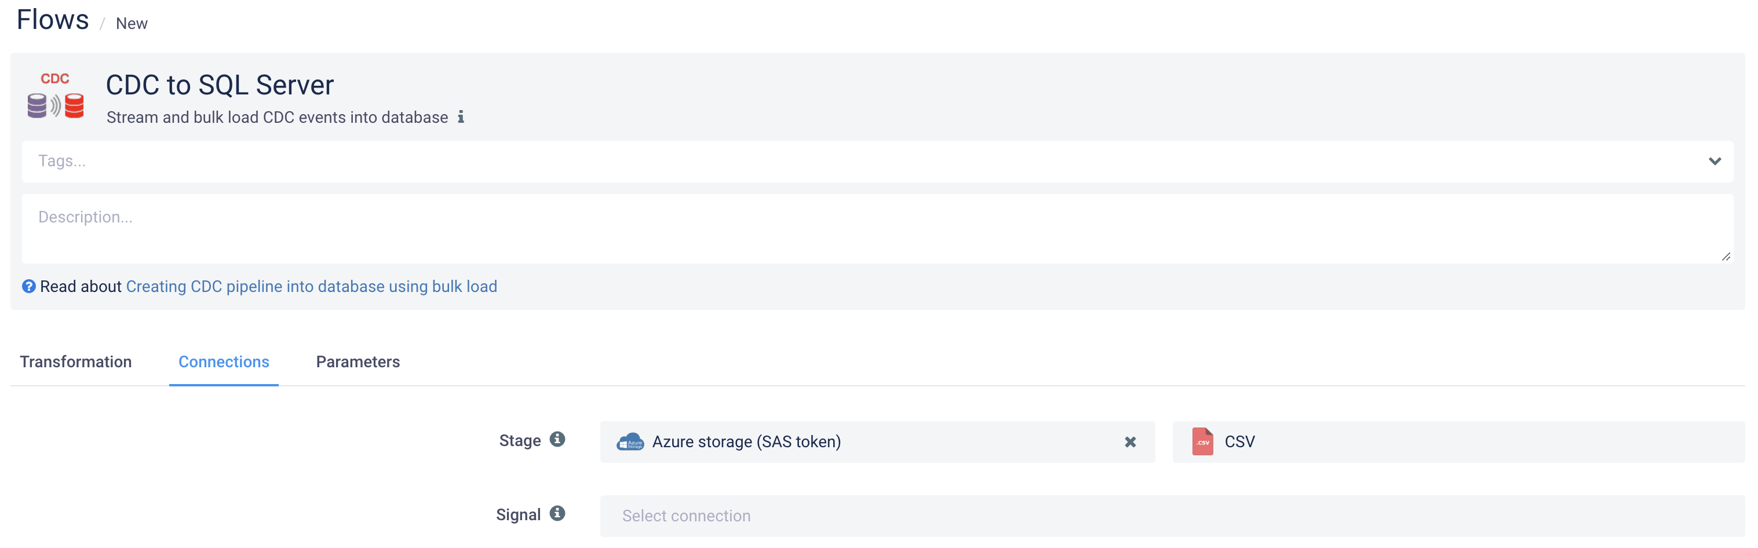Open the Signal connection selector
This screenshot has height=548, width=1758.
point(1171,516)
